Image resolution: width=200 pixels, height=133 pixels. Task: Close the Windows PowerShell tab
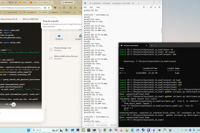146,46
